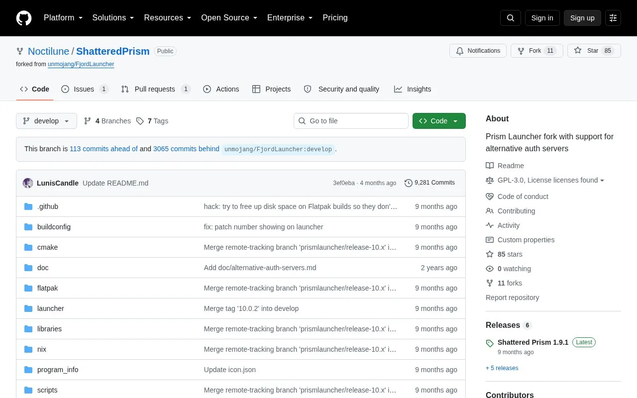This screenshot has height=398, width=637.
Task: Expand the Solutions menu
Action: (x=113, y=18)
